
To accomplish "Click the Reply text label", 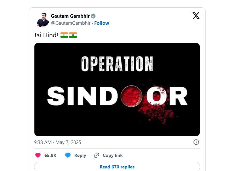I will pos(80,155).
